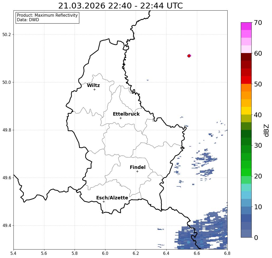Screen dimensions: 272x258
Task: Click the orange colorbar segment below 50
Action: (246, 88)
